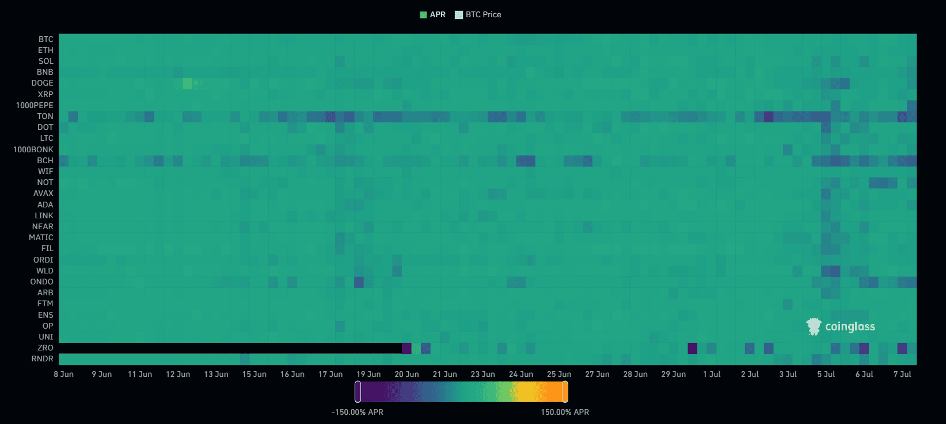The height and width of the screenshot is (424, 946).
Task: Click the WIF row label
Action: click(46, 171)
